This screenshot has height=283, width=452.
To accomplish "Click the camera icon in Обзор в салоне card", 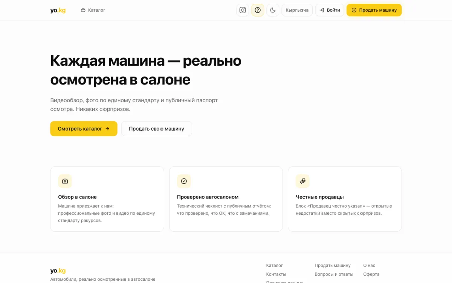I will 65,181.
